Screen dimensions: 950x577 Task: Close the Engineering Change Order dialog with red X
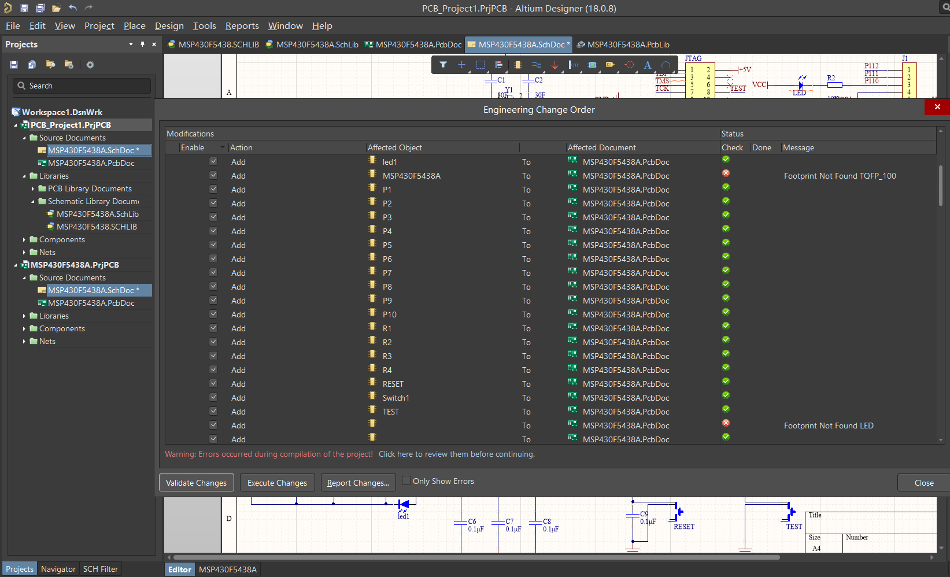pyautogui.click(x=937, y=107)
